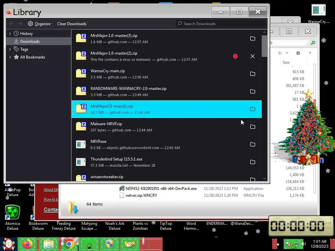The height and width of the screenshot is (251, 335).
Task: Open containing folder for NRVP.exe
Action: coord(253,144)
